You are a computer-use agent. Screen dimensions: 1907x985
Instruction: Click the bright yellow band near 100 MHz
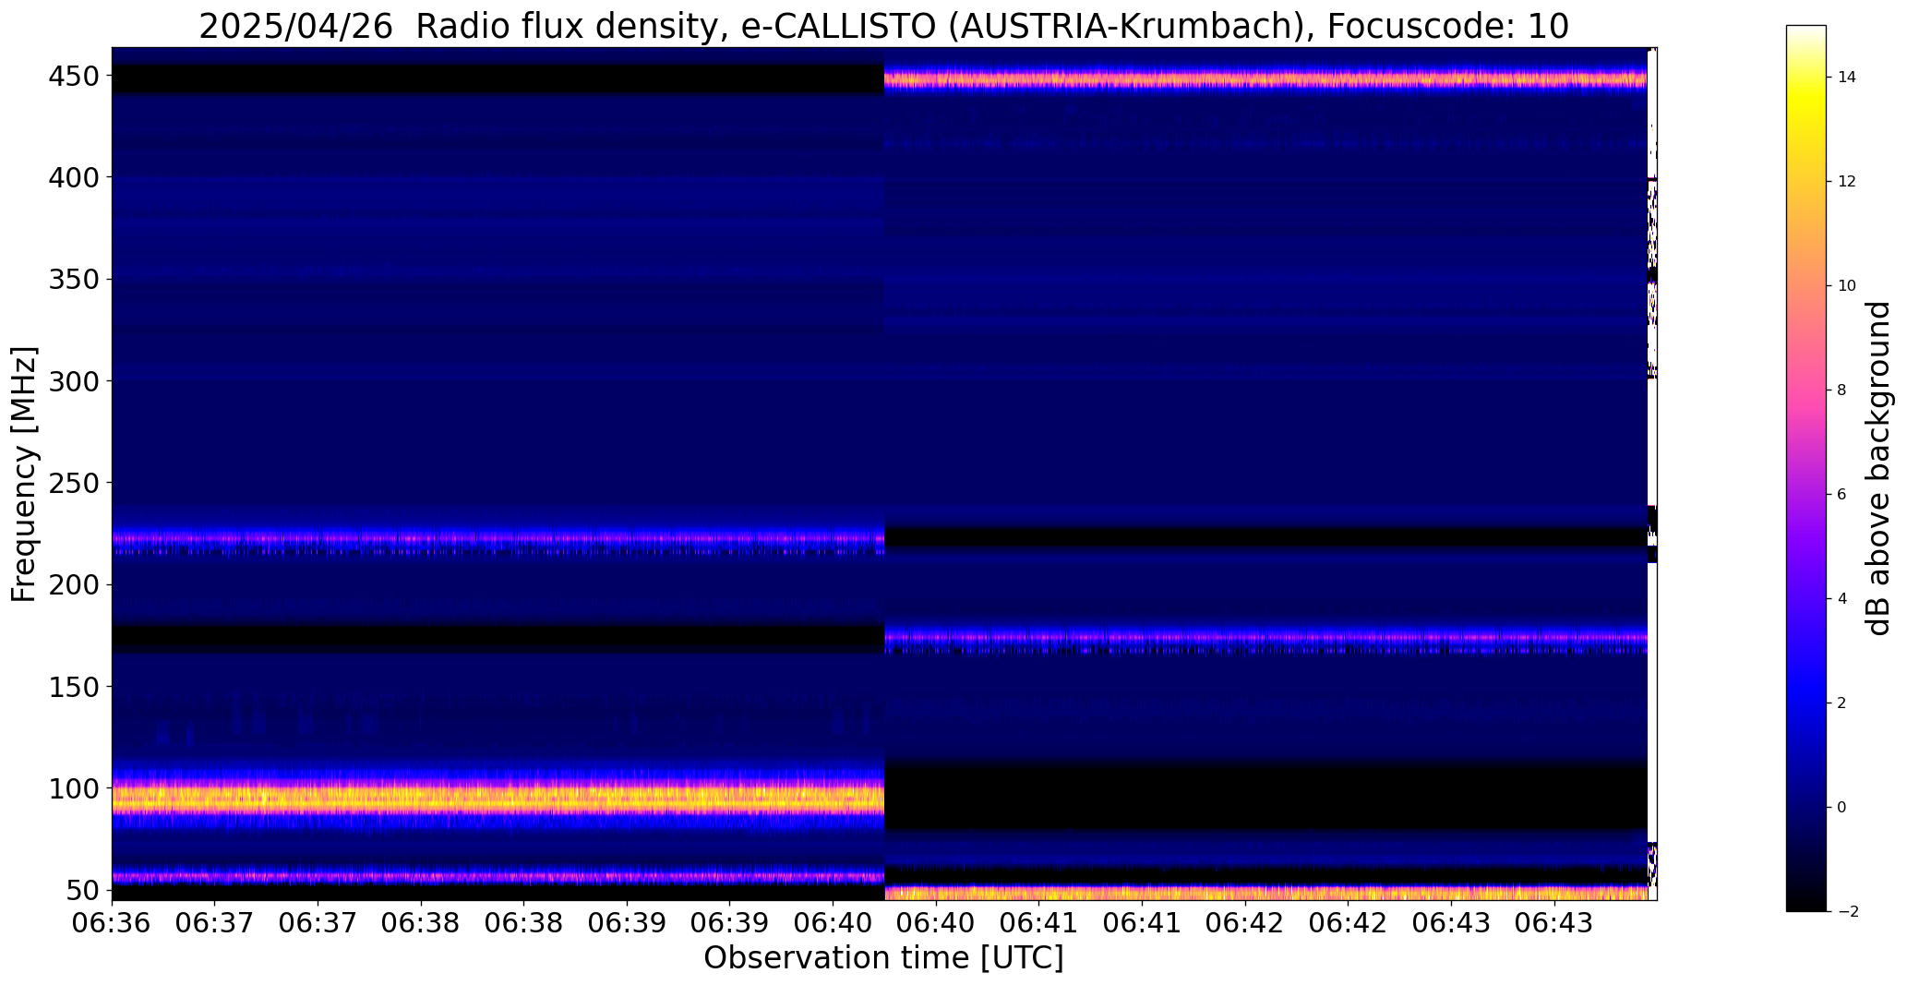(498, 798)
